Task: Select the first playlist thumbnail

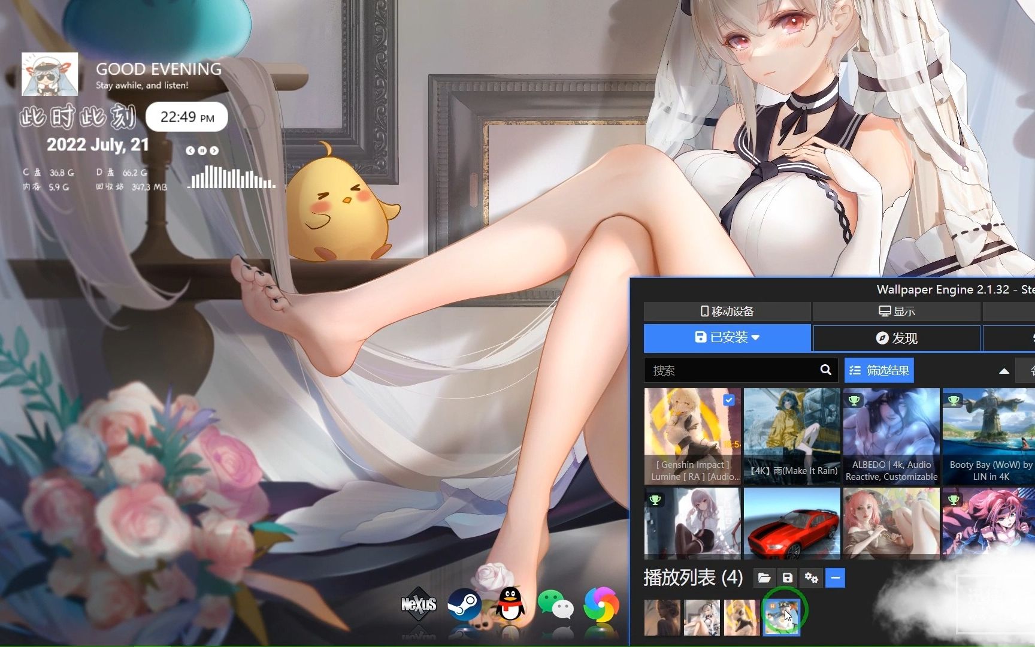Action: pos(662,618)
